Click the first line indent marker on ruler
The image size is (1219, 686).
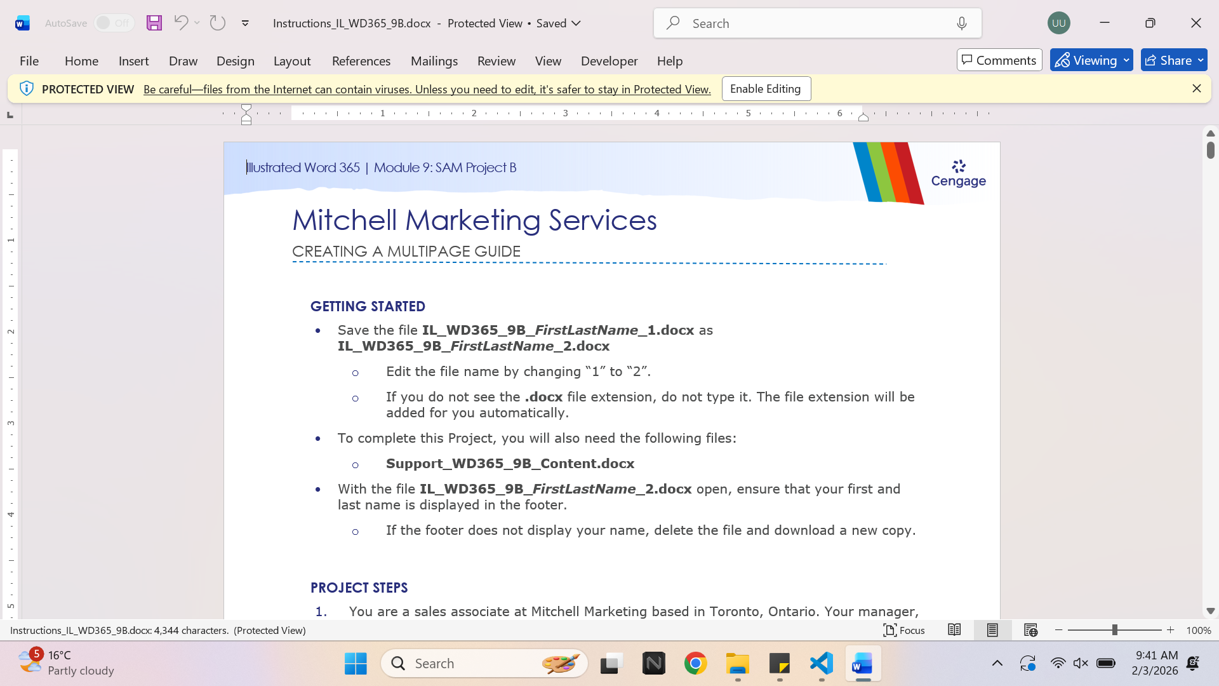tap(246, 108)
